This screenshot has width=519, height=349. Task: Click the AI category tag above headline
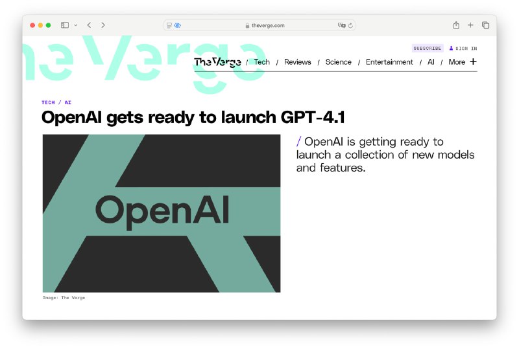pos(68,102)
